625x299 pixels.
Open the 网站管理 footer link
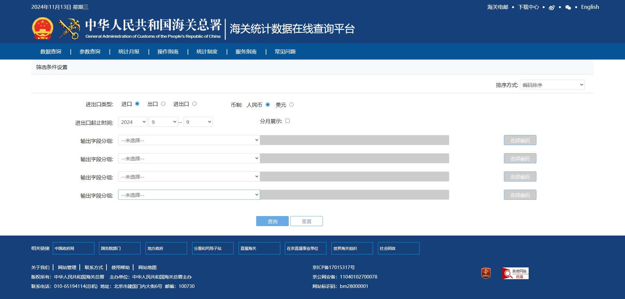pyautogui.click(x=67, y=267)
